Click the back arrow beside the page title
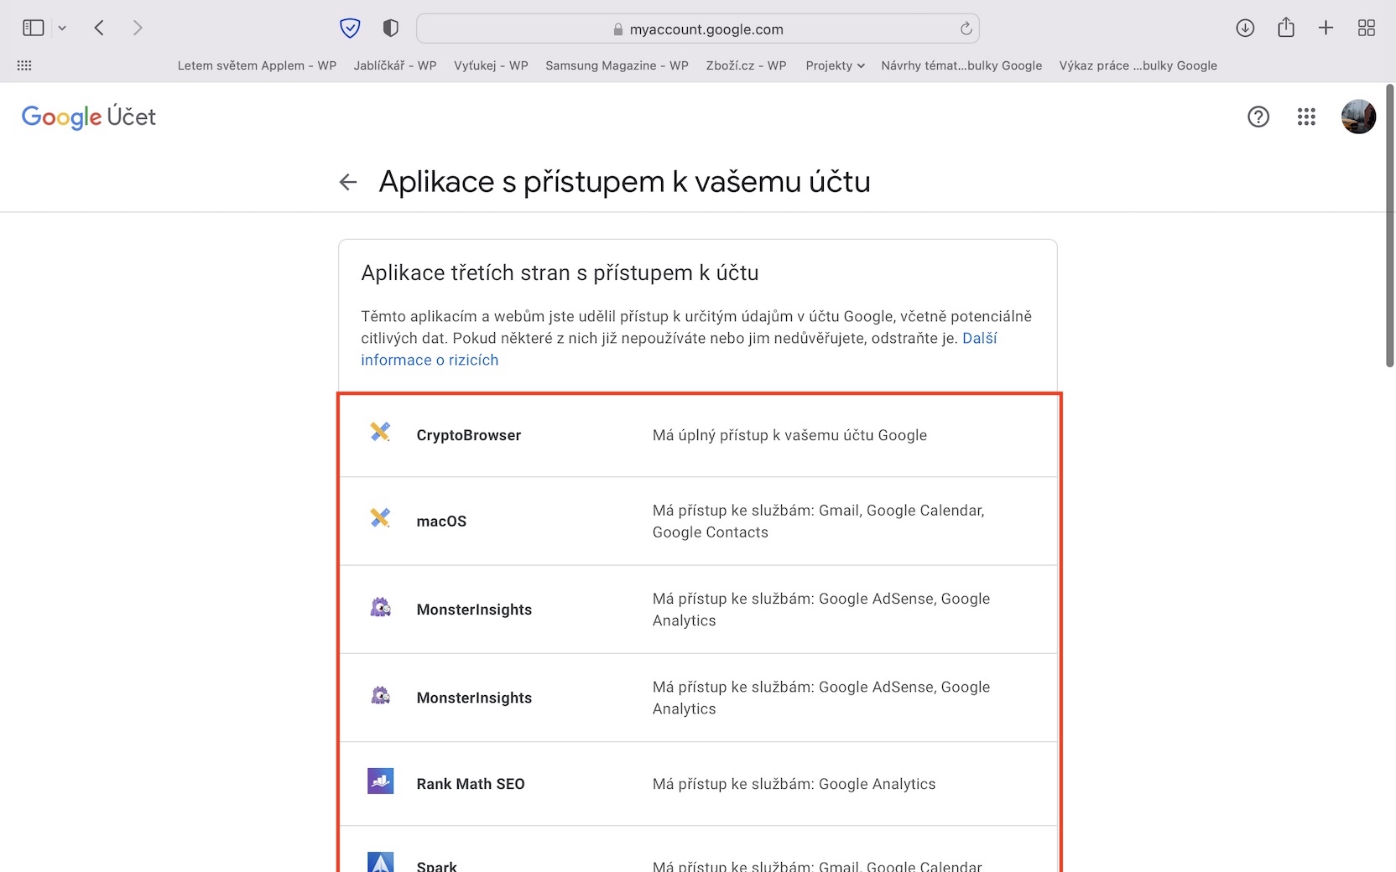This screenshot has height=872, width=1396. click(348, 182)
